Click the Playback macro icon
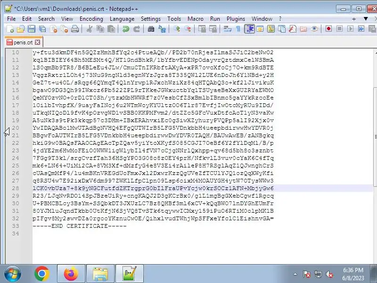The height and width of the screenshot is (283, 377). click(350, 29)
